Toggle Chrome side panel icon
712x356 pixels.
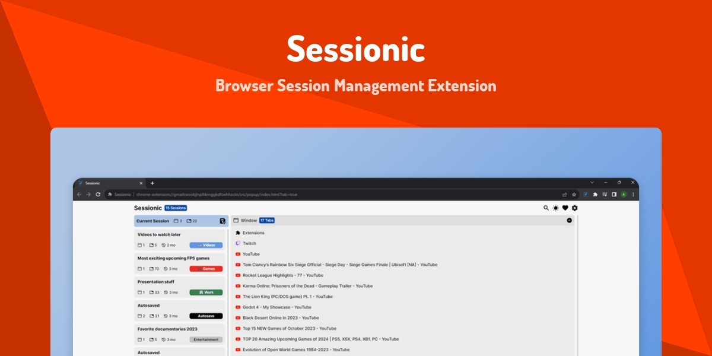[x=614, y=194]
